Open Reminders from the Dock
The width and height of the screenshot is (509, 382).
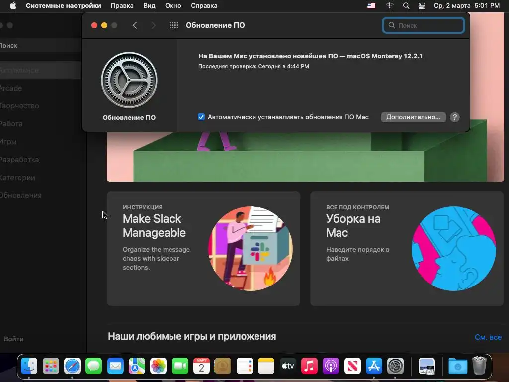pos(245,367)
